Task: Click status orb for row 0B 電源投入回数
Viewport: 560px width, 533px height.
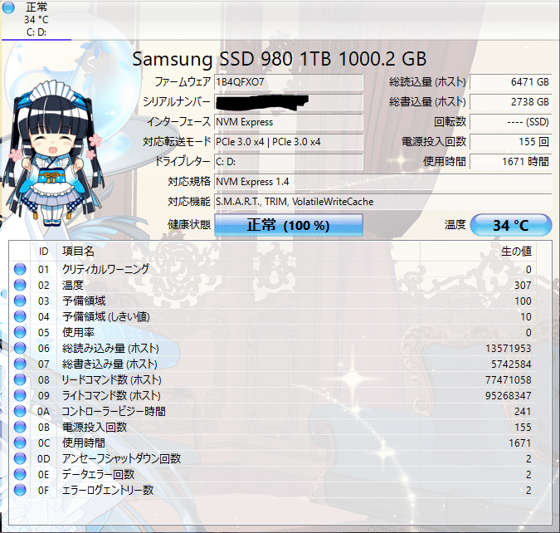Action: pos(20,427)
